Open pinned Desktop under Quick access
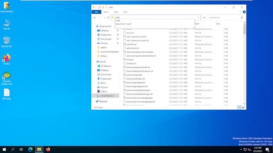This screenshot has width=273, height=153. click(105, 31)
